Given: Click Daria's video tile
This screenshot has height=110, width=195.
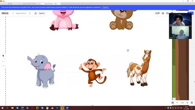Looking at the screenshot, I should click(x=180, y=32).
